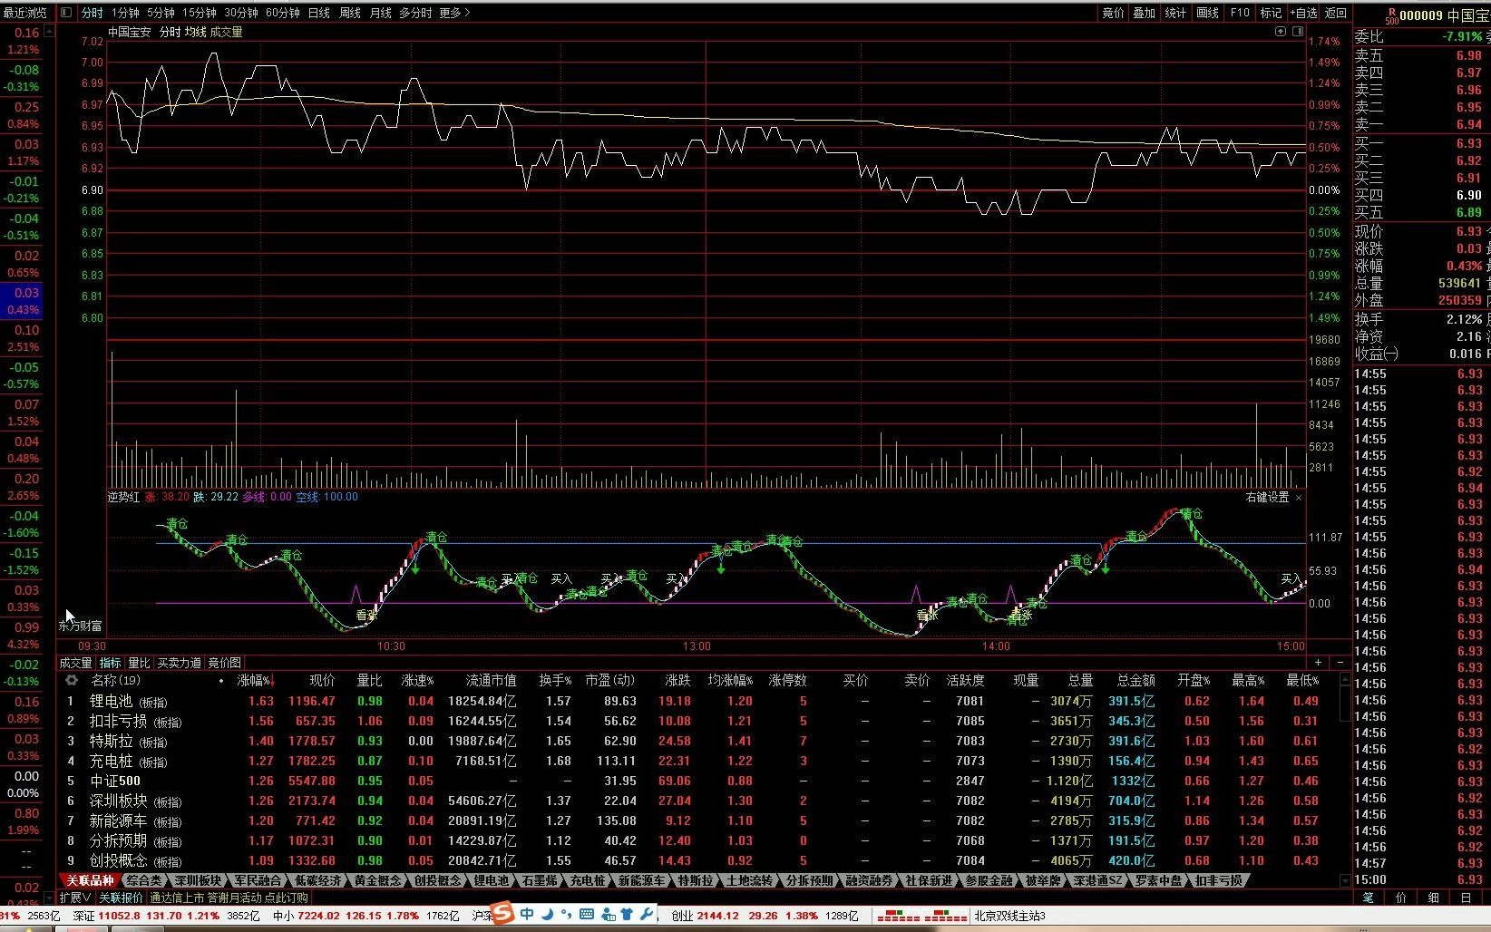Open the Sogou wrench tools icon
Screen dimensions: 1491x932
click(x=647, y=915)
